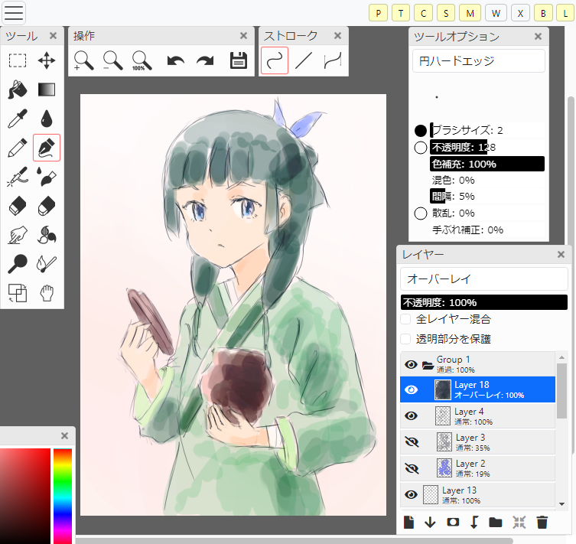Open the blend mode dropdown オーバーレイ
576x544 pixels.
(x=483, y=279)
